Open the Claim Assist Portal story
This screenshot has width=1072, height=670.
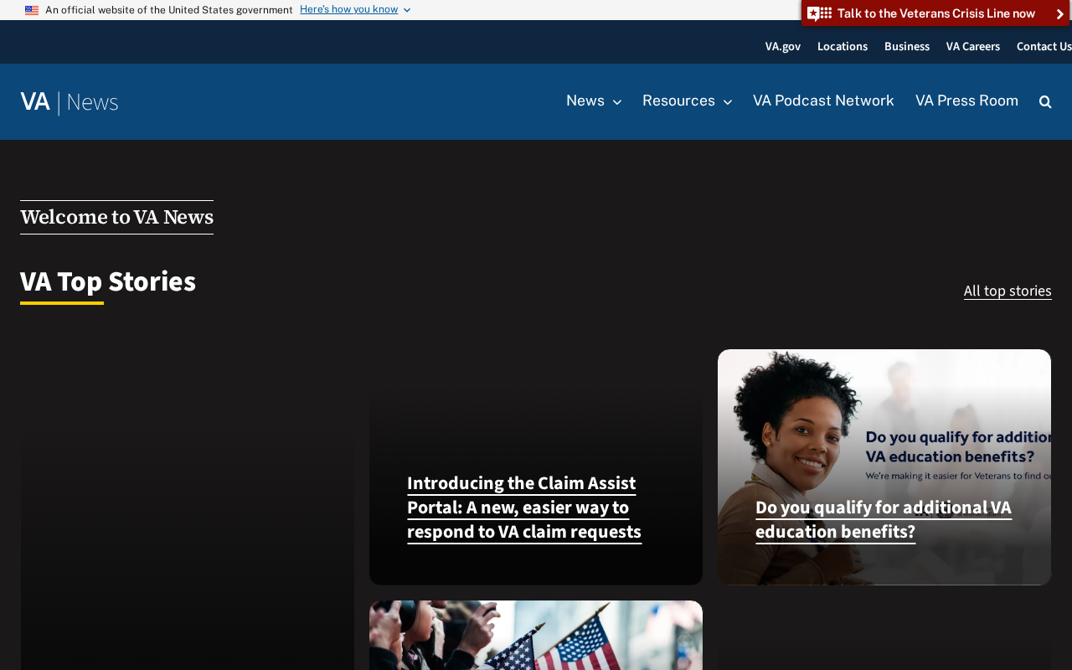(524, 508)
